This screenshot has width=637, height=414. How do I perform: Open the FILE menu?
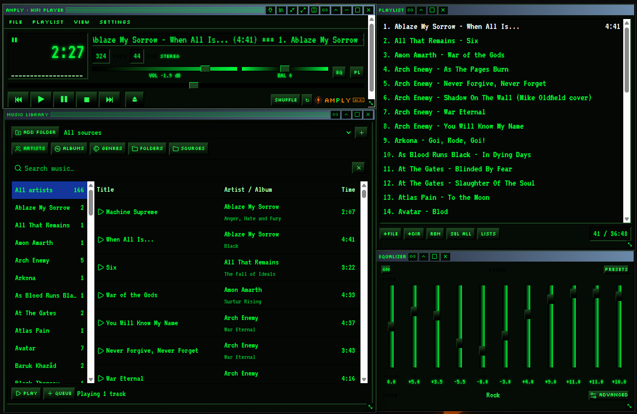click(x=16, y=22)
